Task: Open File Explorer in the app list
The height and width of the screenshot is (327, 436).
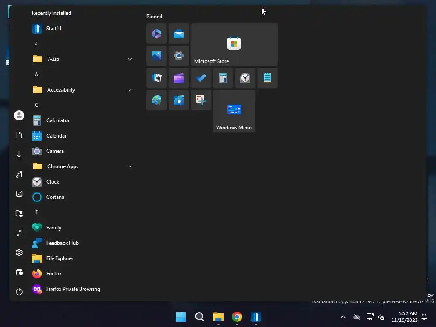Action: [83, 258]
